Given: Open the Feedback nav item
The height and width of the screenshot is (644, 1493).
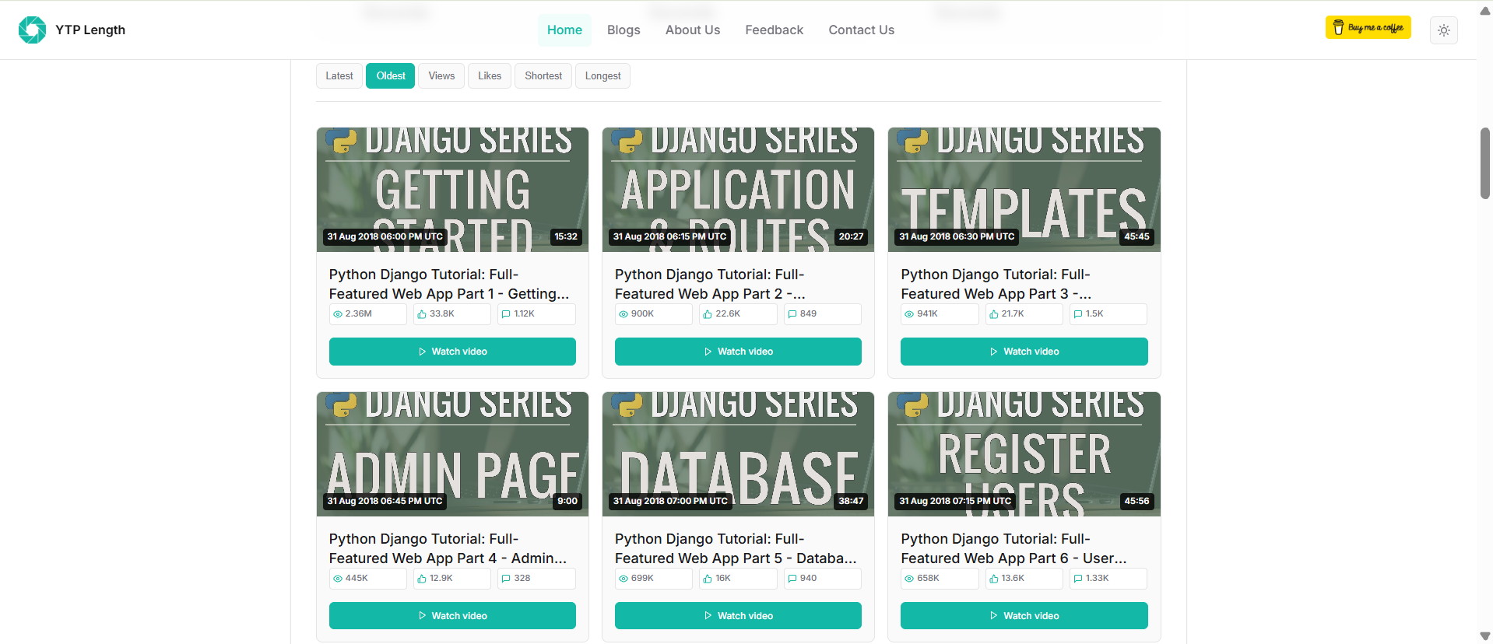Looking at the screenshot, I should (774, 30).
